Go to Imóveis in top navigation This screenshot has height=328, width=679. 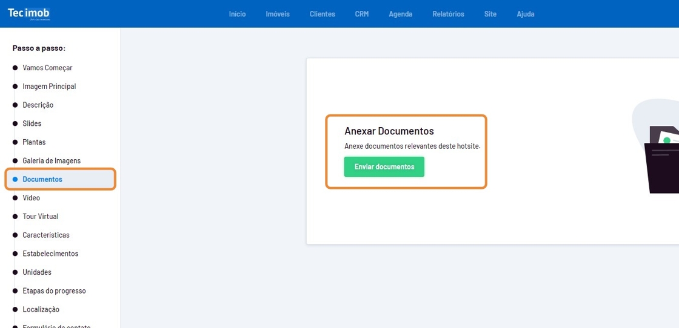tap(278, 14)
